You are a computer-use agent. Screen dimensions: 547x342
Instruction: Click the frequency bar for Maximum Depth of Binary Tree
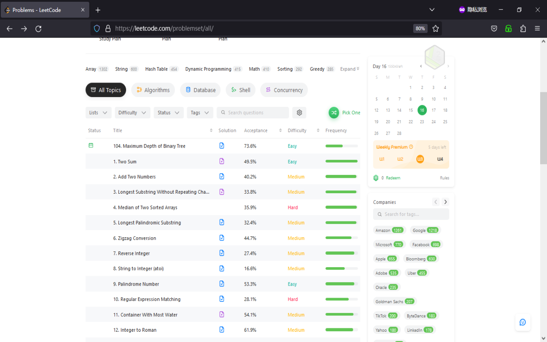[x=341, y=146]
